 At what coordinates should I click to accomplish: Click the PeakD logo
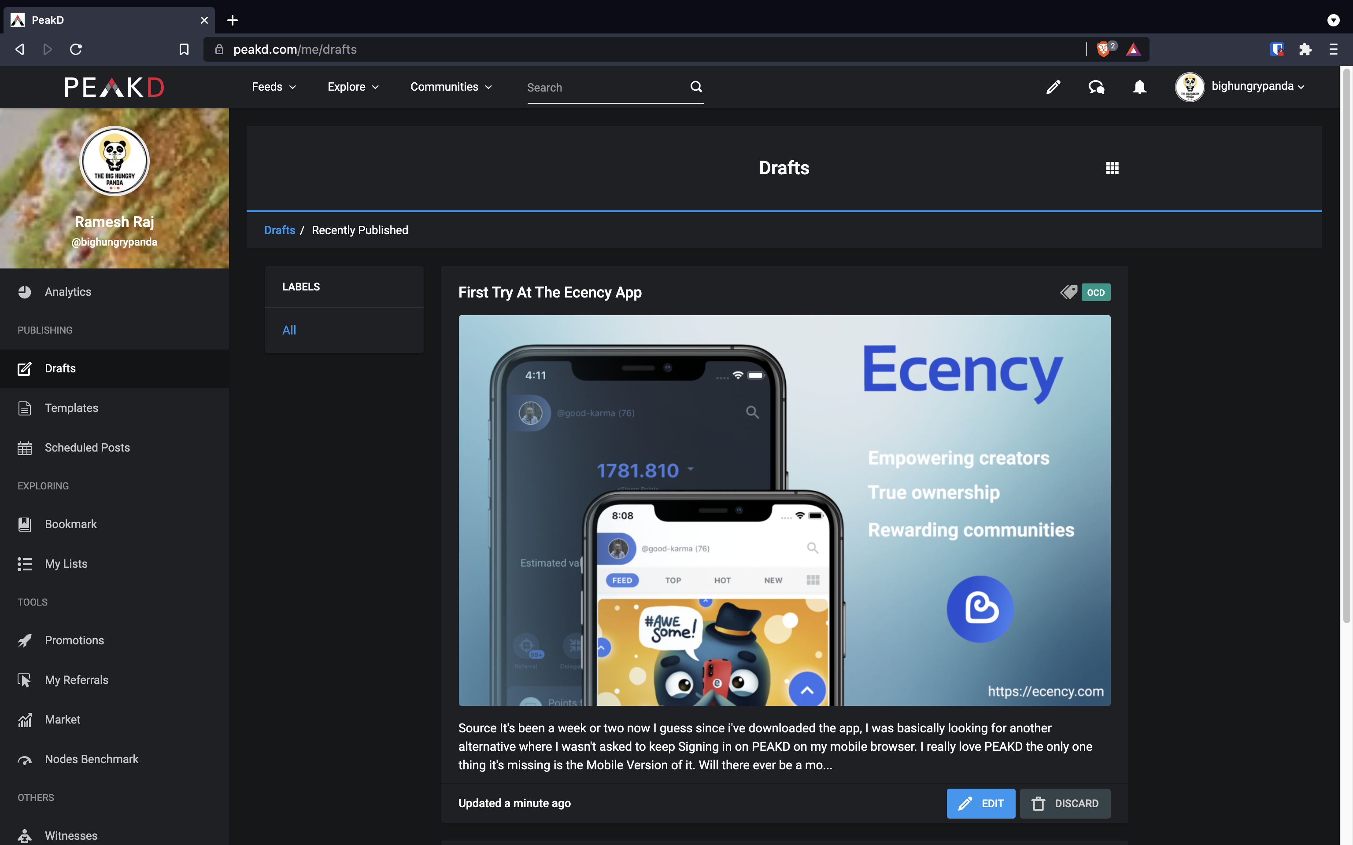(x=114, y=87)
